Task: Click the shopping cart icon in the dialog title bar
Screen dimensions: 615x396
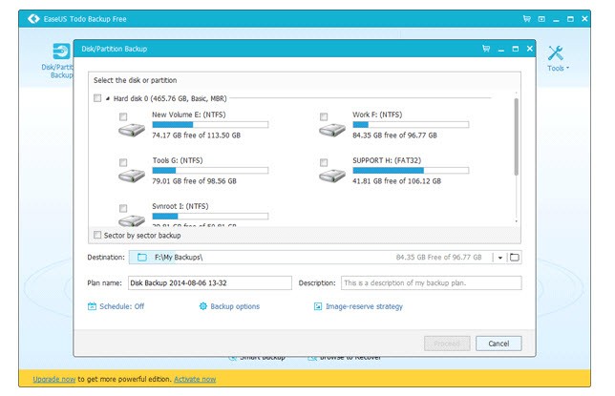Action: pos(486,49)
